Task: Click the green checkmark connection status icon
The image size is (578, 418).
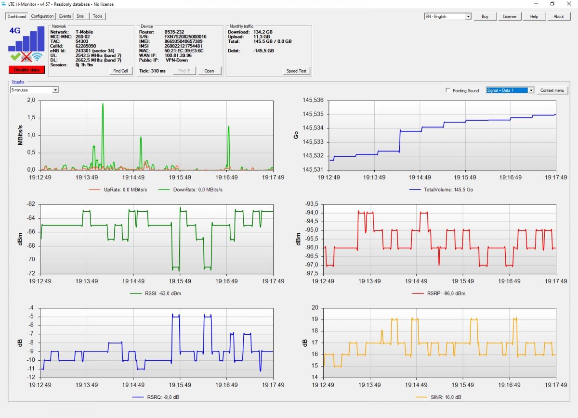Action: coord(15,57)
